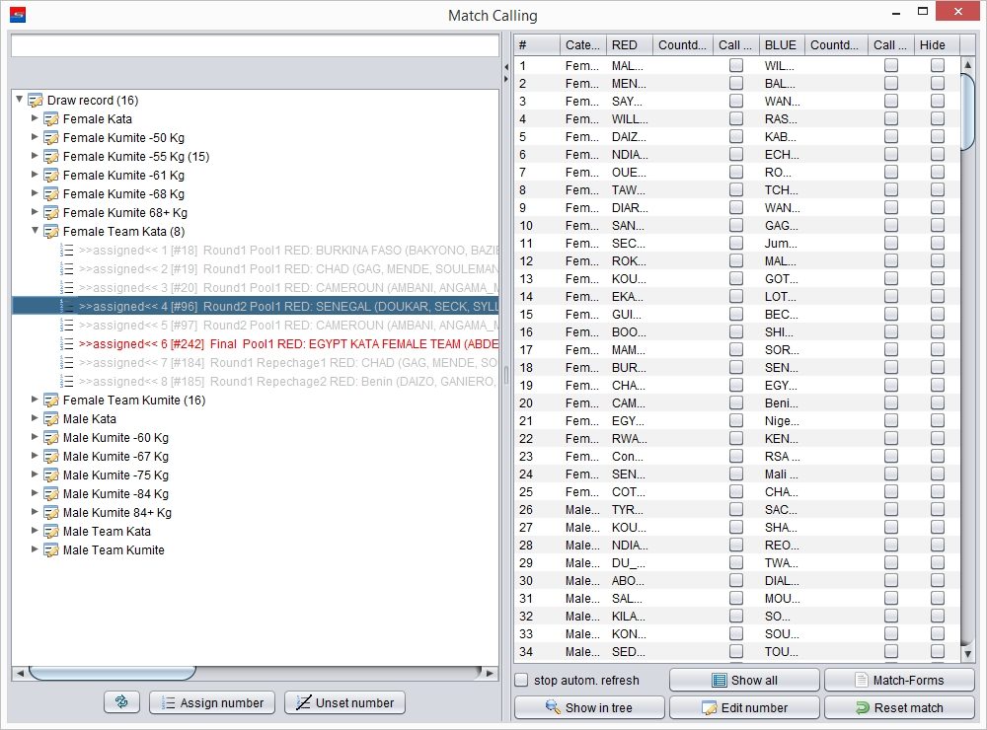Click the match table vertical scrollbar thumb

(968, 112)
